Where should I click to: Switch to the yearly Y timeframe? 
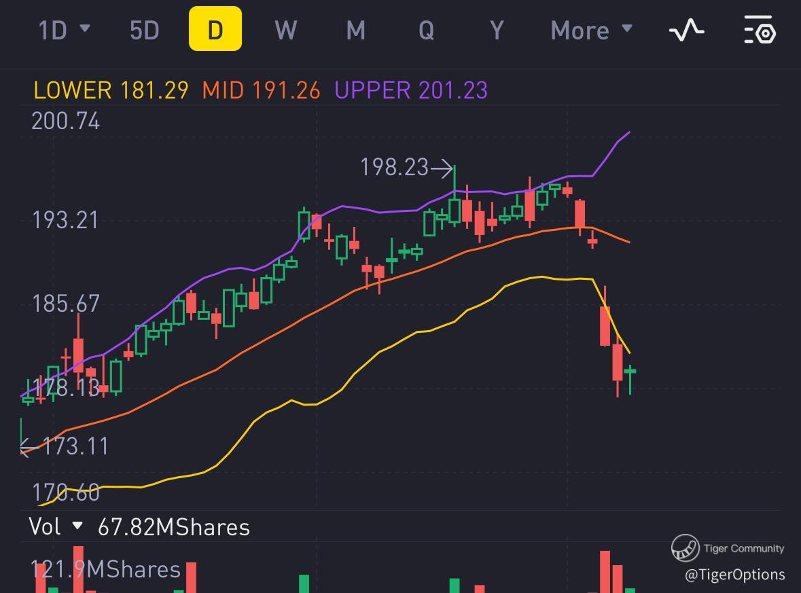(497, 30)
